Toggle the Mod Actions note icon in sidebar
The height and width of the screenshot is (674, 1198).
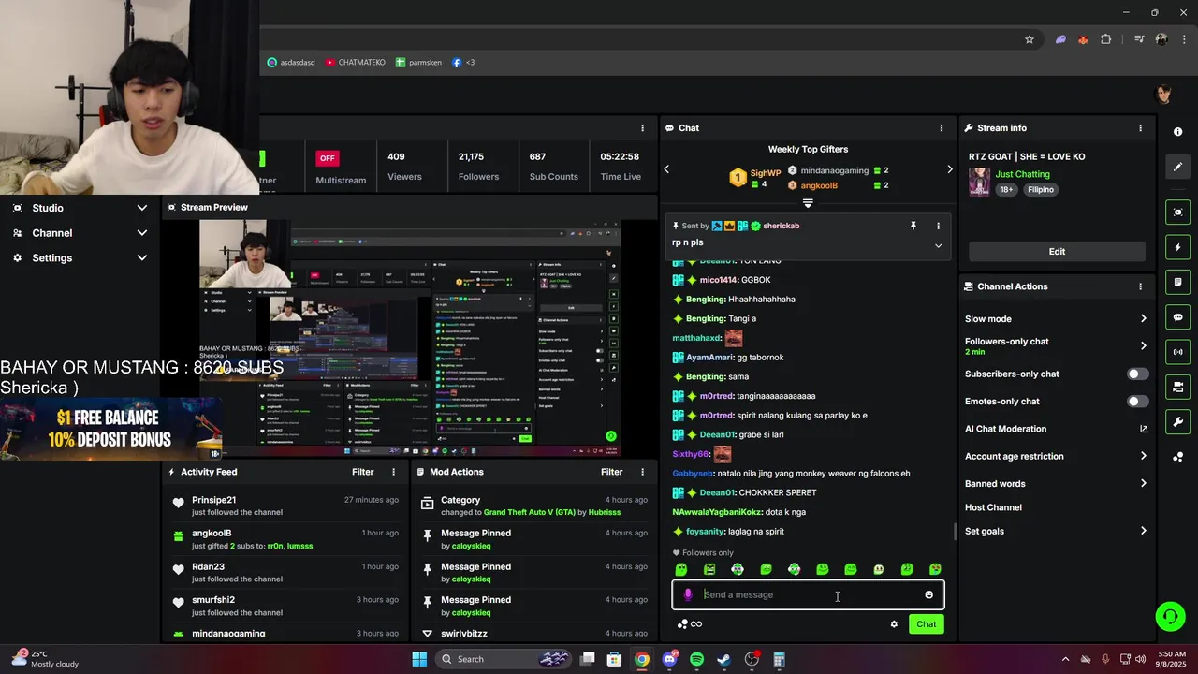1177,282
